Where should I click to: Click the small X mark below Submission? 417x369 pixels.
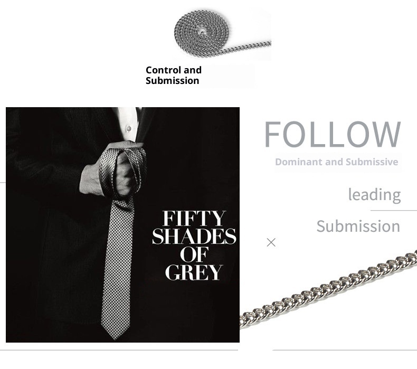(x=271, y=242)
